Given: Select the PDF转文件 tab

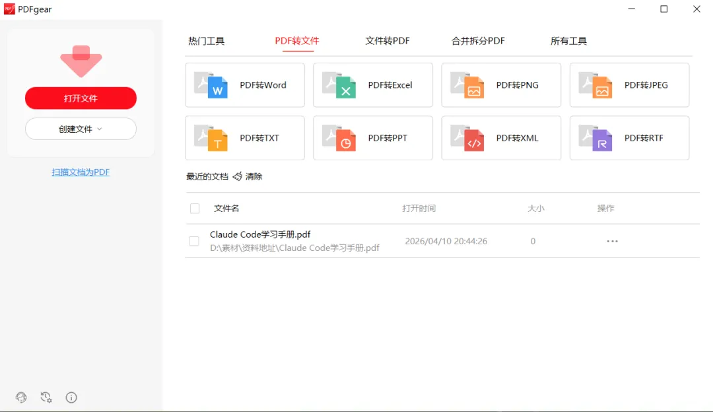Looking at the screenshot, I should pos(297,41).
